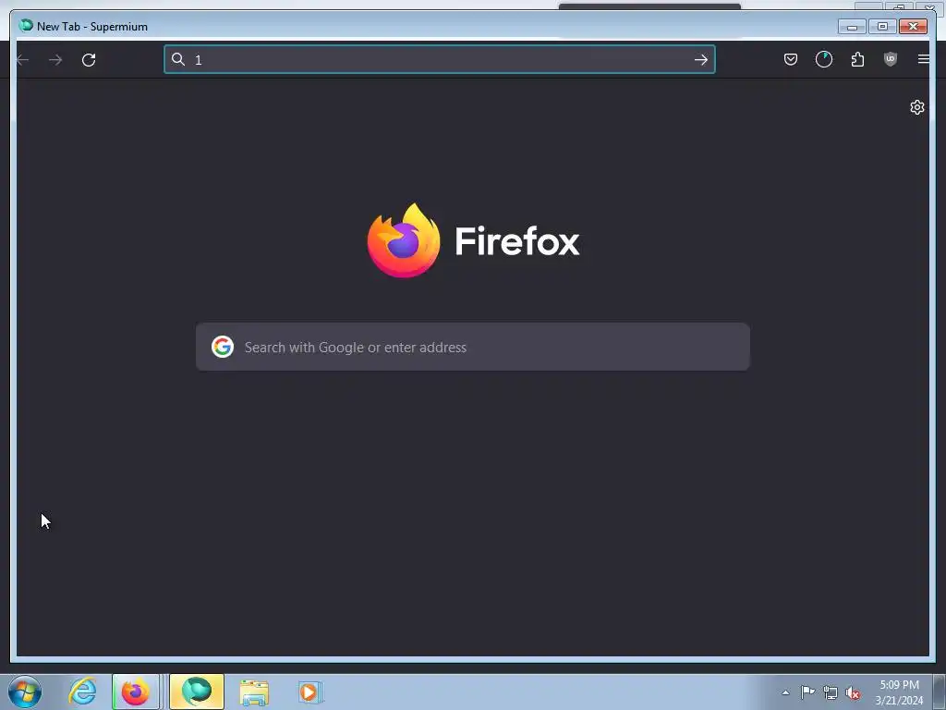946x710 pixels.
Task: Open the Save to Pocket button
Action: tap(791, 59)
